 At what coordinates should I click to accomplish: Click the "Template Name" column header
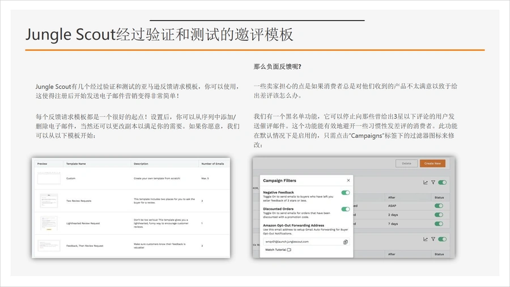coord(76,164)
